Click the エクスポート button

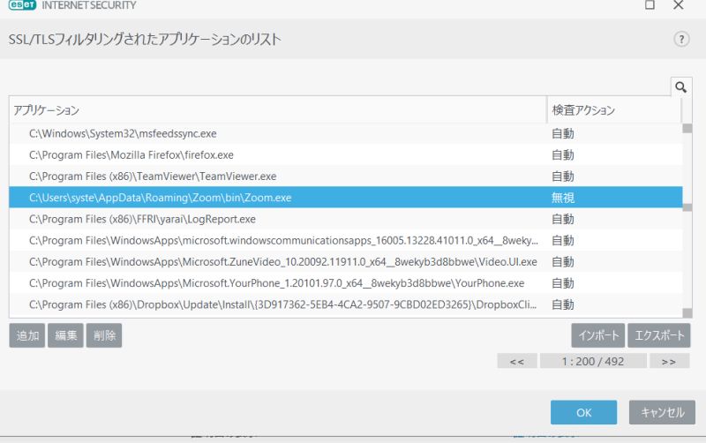(x=658, y=335)
